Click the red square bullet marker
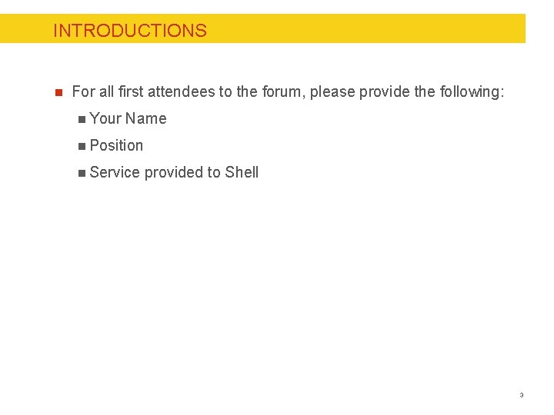Image resolution: width=554 pixels, height=415 pixels. [59, 93]
